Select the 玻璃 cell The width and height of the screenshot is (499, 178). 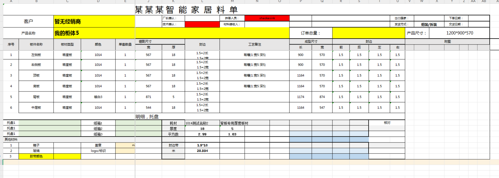(x=36, y=151)
